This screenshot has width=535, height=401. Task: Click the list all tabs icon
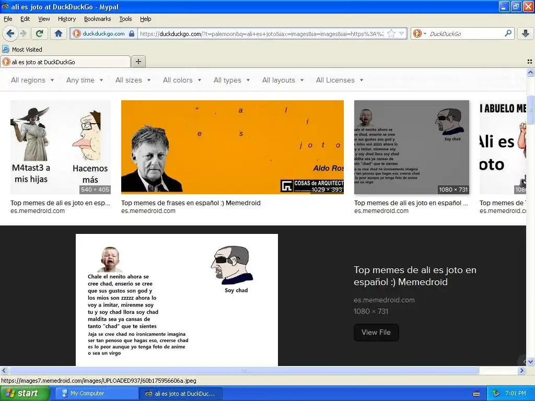coord(530,62)
